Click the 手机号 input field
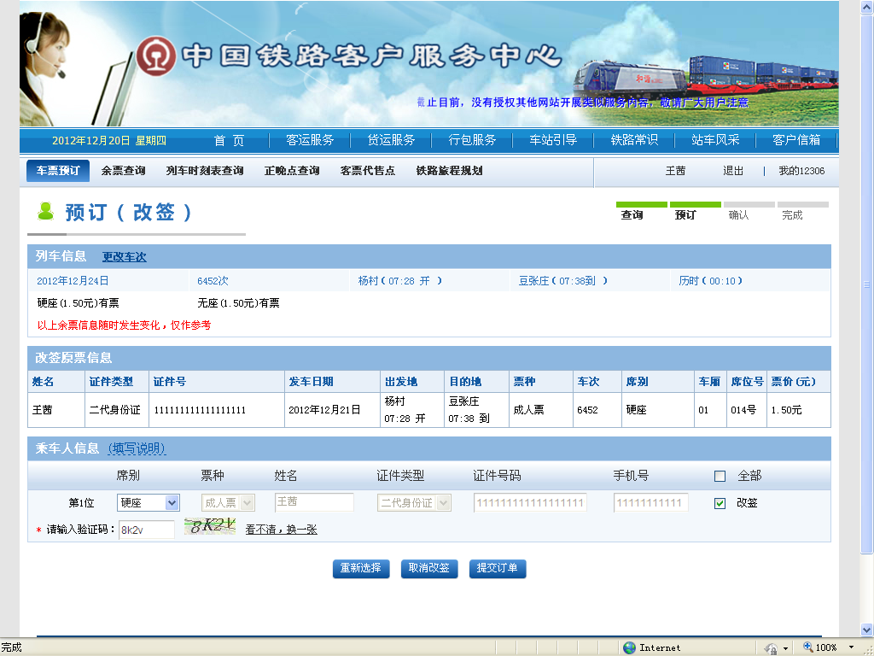Image resolution: width=874 pixels, height=656 pixels. point(651,502)
